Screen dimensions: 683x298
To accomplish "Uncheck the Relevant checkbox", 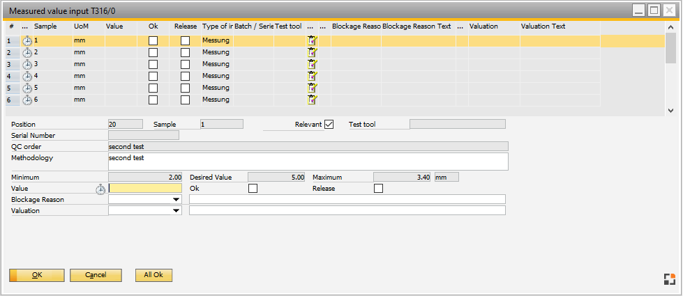I will coord(329,124).
